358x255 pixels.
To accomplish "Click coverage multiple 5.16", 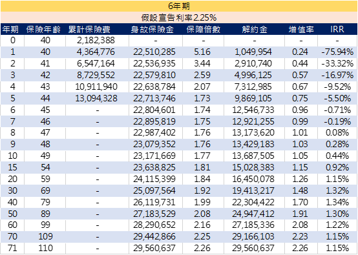I will (202, 52).
